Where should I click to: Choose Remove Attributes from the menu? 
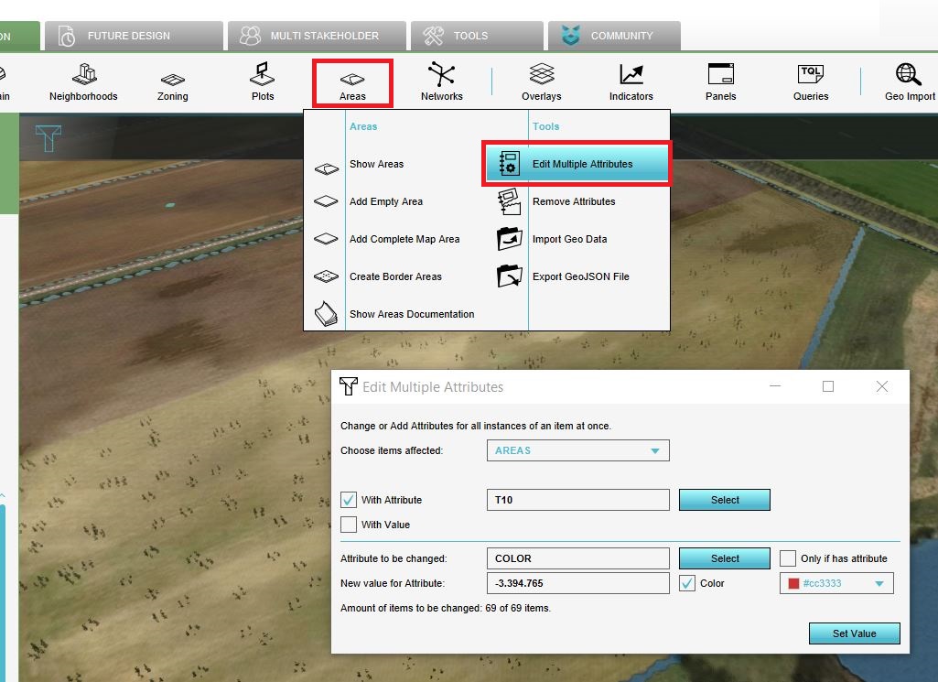tap(574, 201)
